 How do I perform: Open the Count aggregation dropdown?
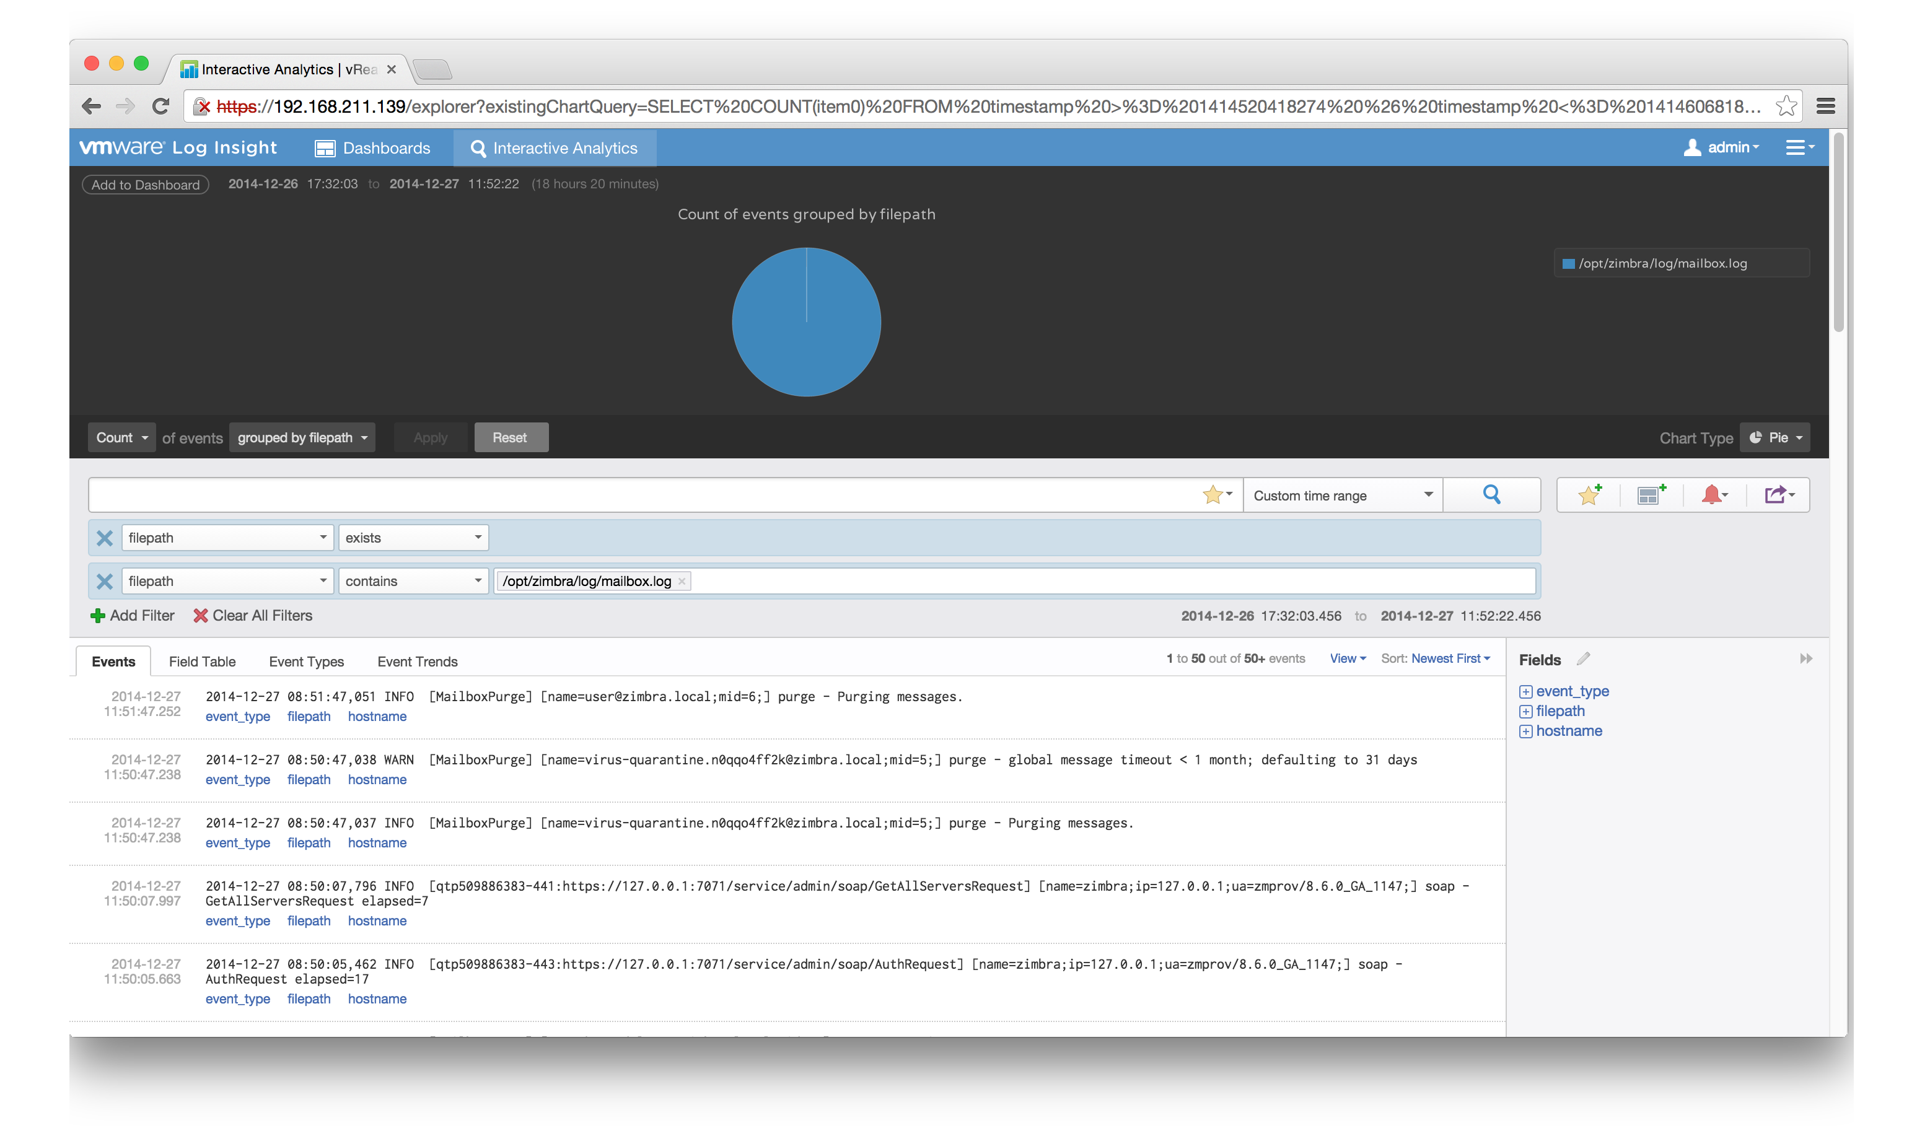(121, 438)
